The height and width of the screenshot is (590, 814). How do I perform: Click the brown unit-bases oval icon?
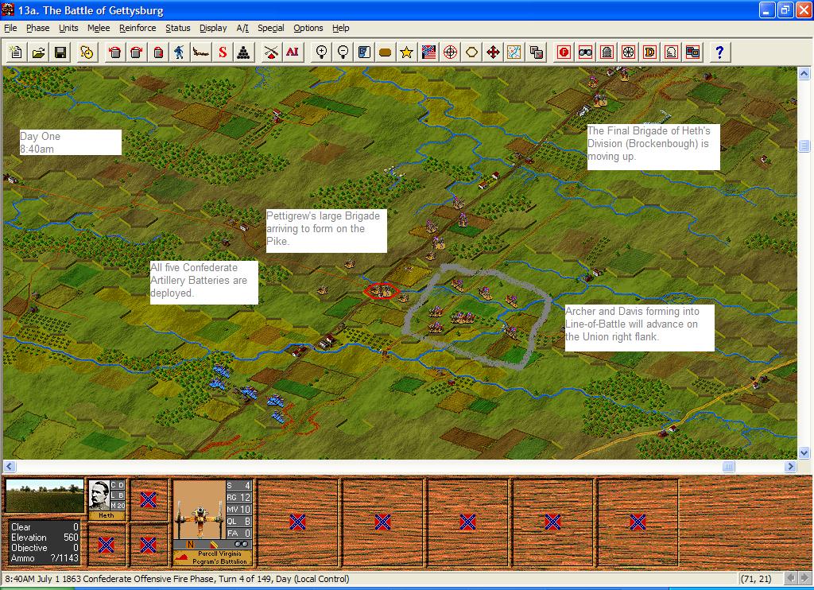click(x=386, y=52)
